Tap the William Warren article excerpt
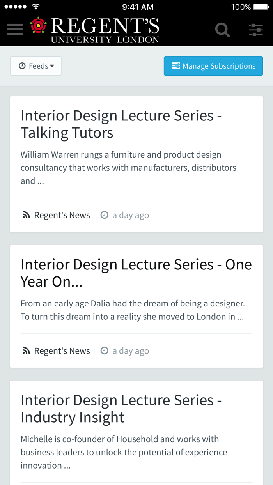This screenshot has width=273, height=485. click(128, 168)
